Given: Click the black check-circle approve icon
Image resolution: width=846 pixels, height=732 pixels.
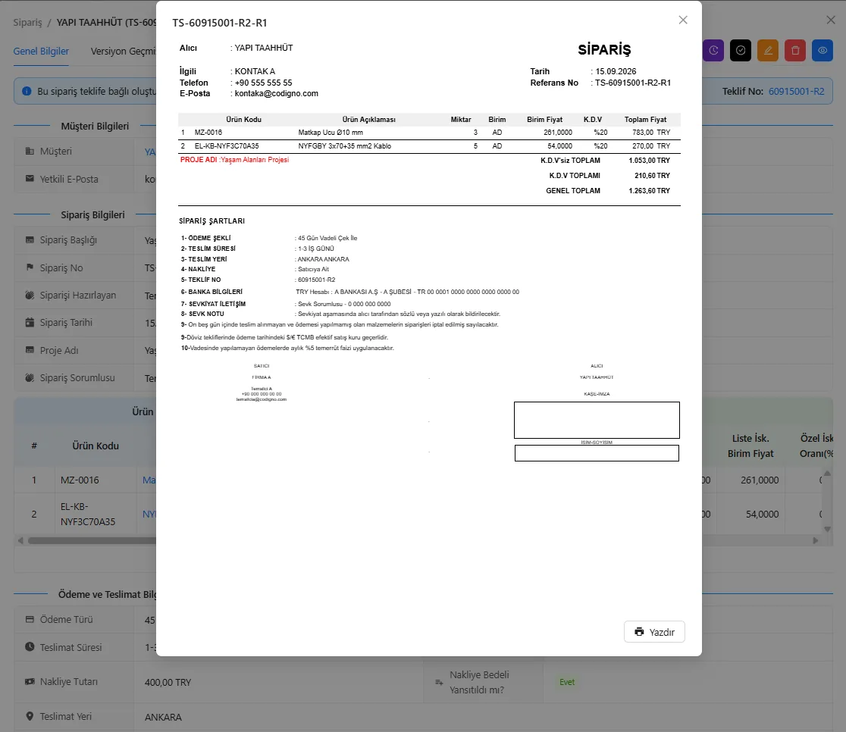Looking at the screenshot, I should click(x=741, y=51).
